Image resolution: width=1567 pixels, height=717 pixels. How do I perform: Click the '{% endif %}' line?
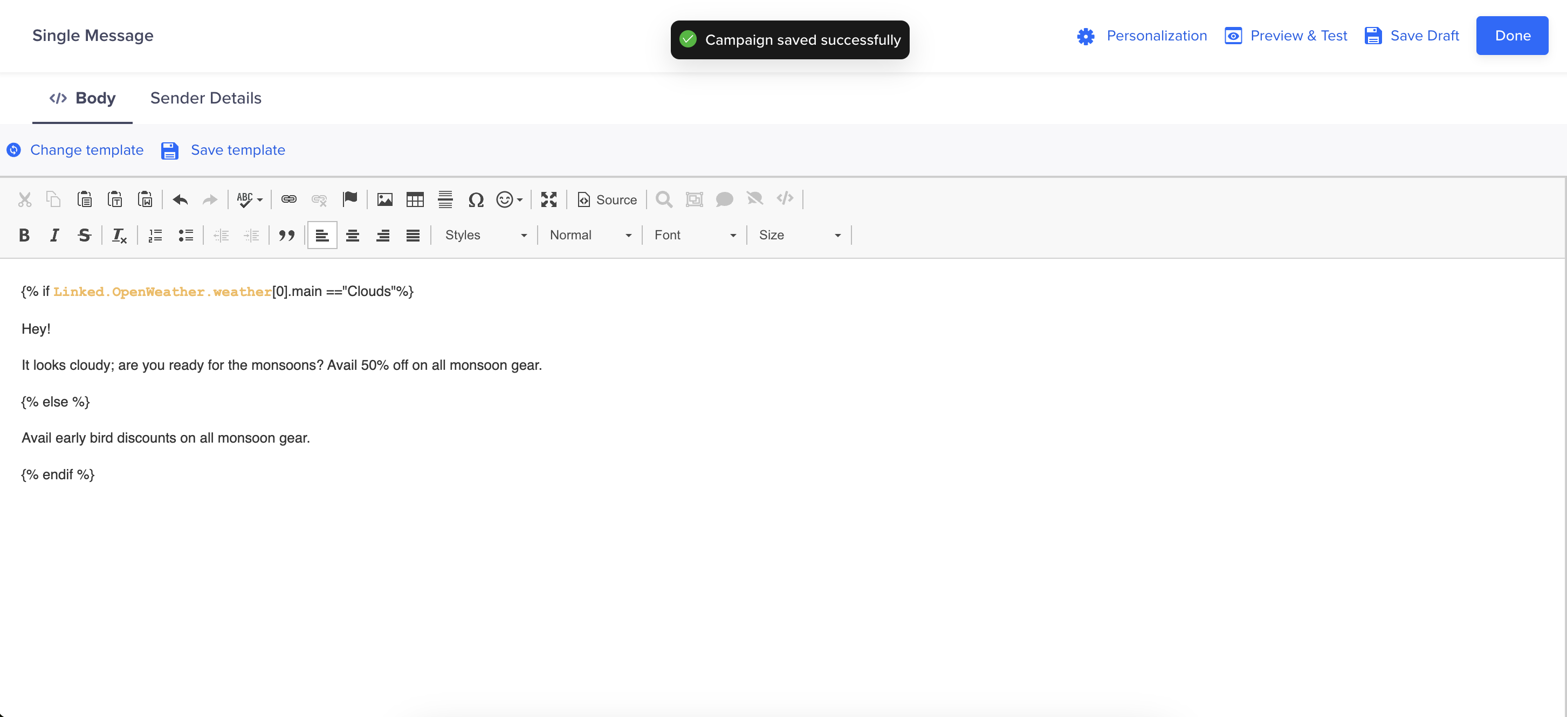pyautogui.click(x=58, y=475)
